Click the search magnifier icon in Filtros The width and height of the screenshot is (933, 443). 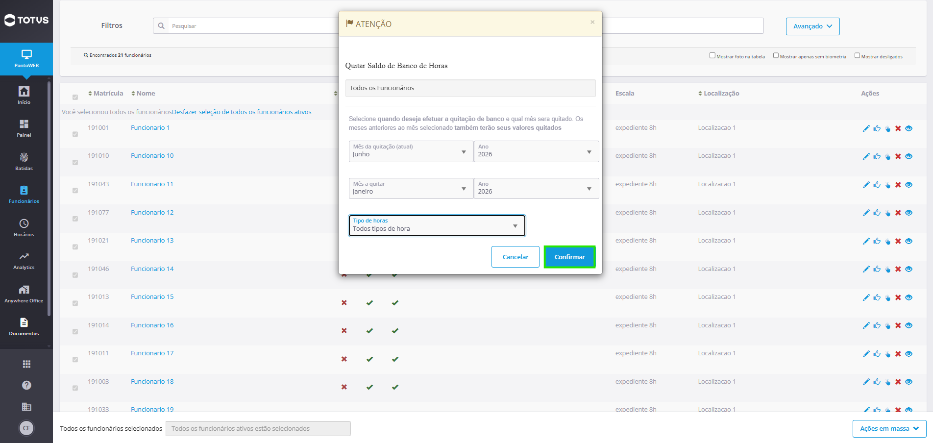pos(161,26)
